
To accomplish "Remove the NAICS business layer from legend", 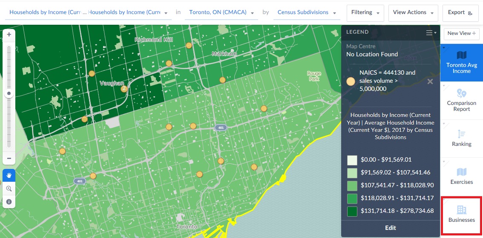I will pos(430,81).
